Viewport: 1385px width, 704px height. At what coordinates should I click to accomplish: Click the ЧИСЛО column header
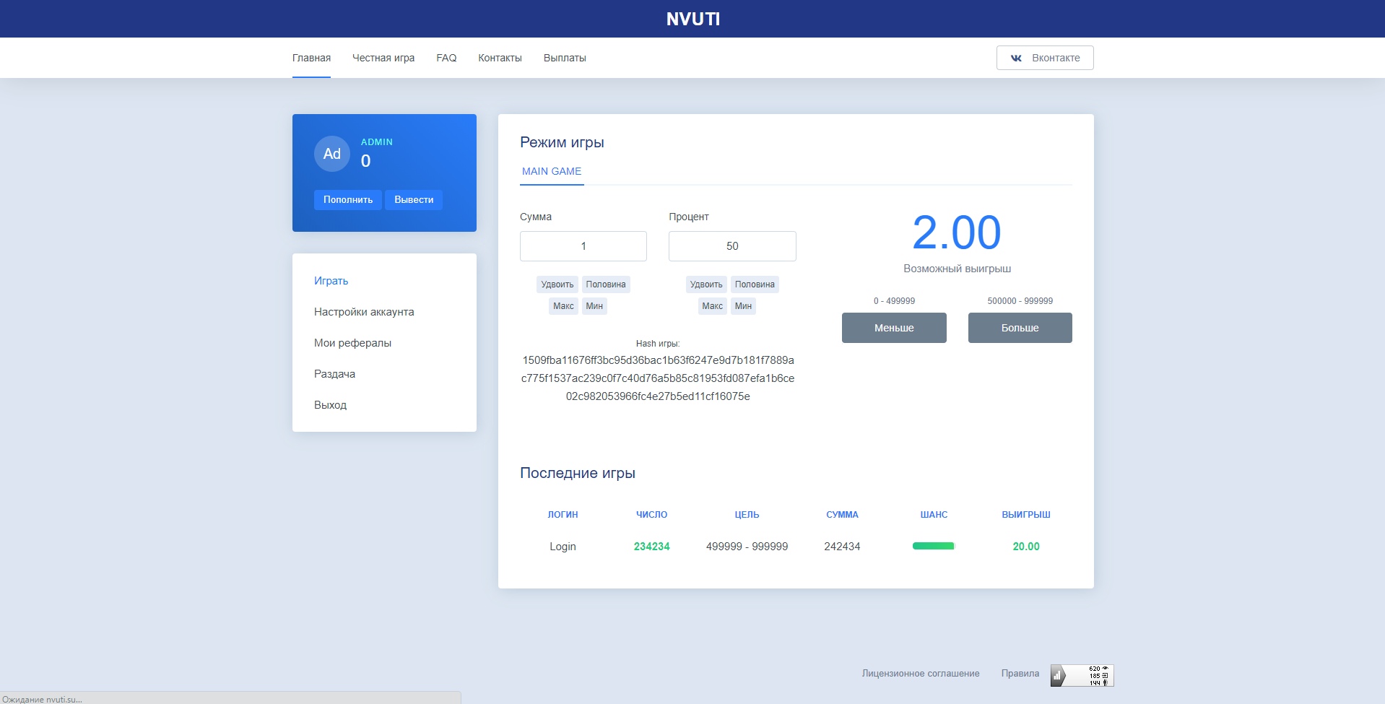pos(651,515)
